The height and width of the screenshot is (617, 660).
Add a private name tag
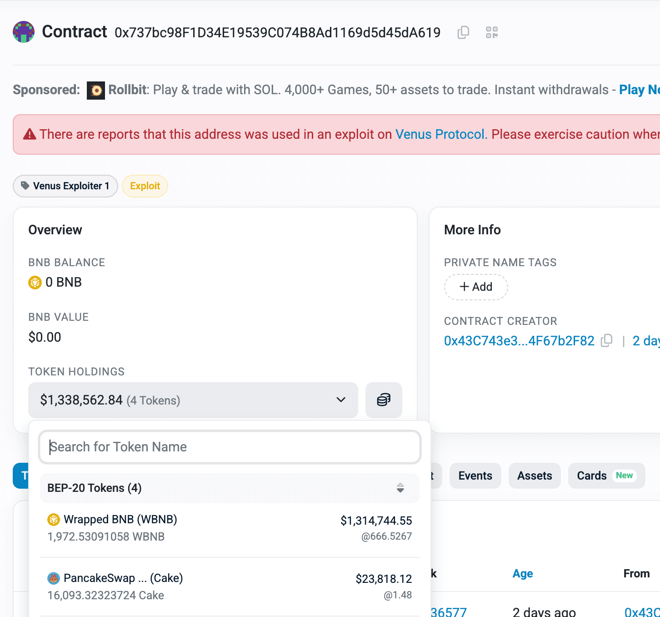(x=475, y=287)
